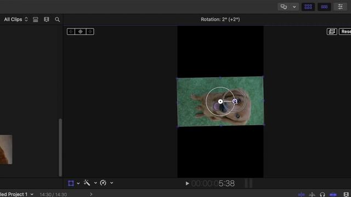This screenshot has width=351, height=197.
Task: Open the Project 1 name dropdown chevron
Action: [x=32, y=194]
